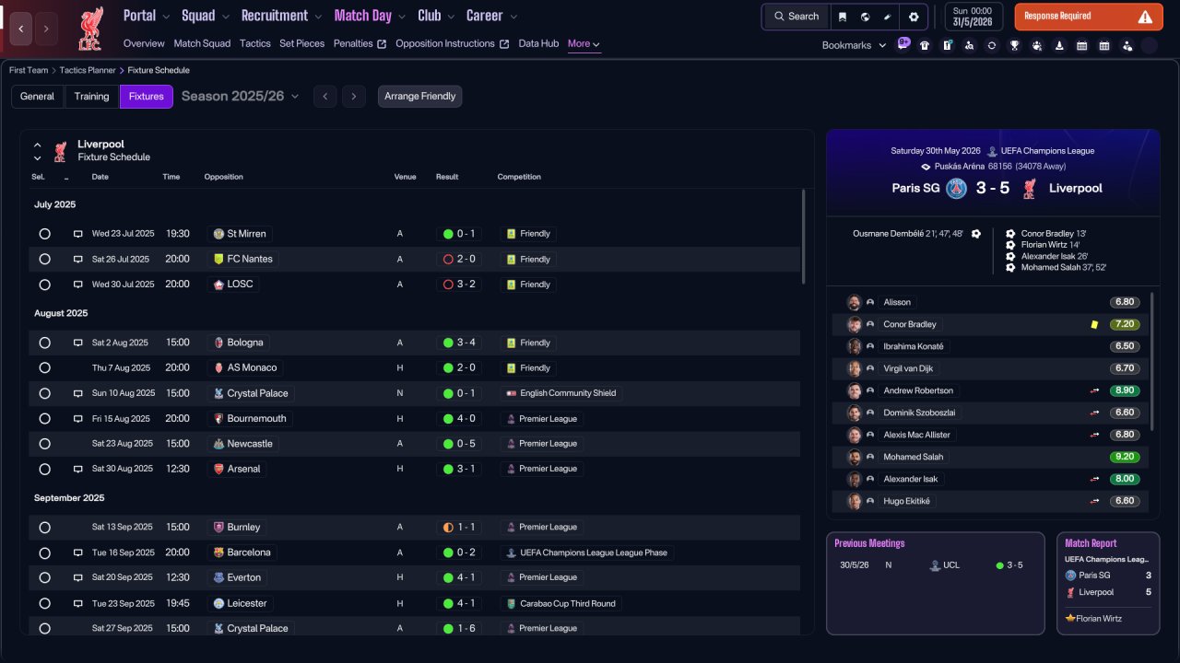Click the TV icon on St Mirren row
1180x663 pixels.
pos(78,234)
